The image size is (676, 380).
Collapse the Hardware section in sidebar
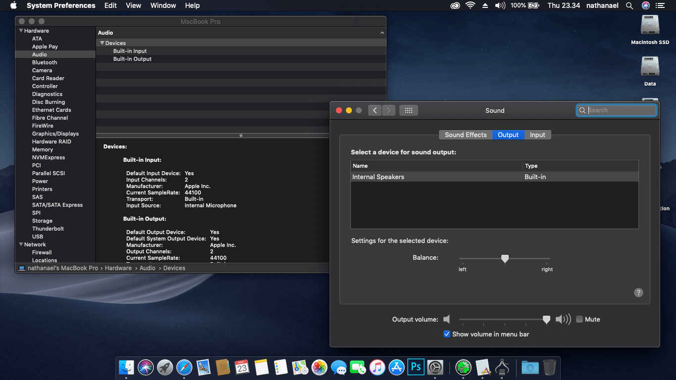click(x=21, y=31)
